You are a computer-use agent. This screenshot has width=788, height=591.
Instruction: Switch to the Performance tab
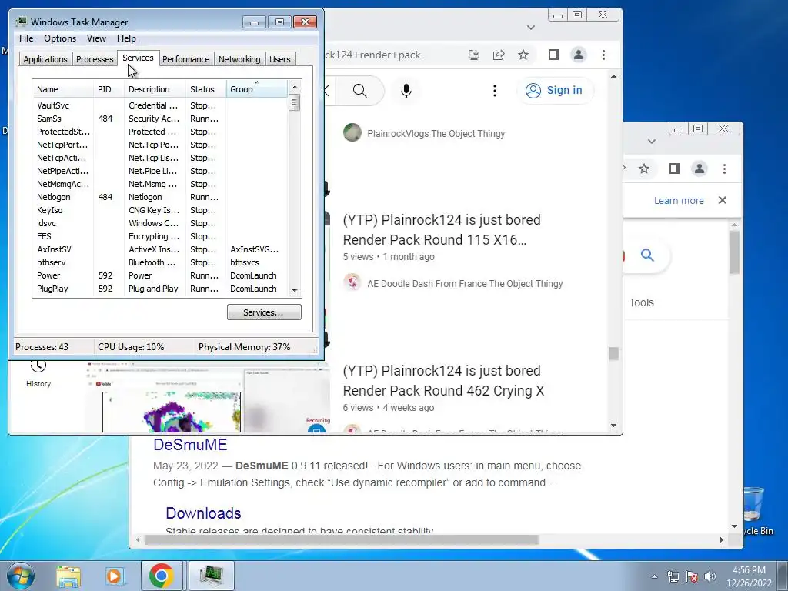point(185,59)
